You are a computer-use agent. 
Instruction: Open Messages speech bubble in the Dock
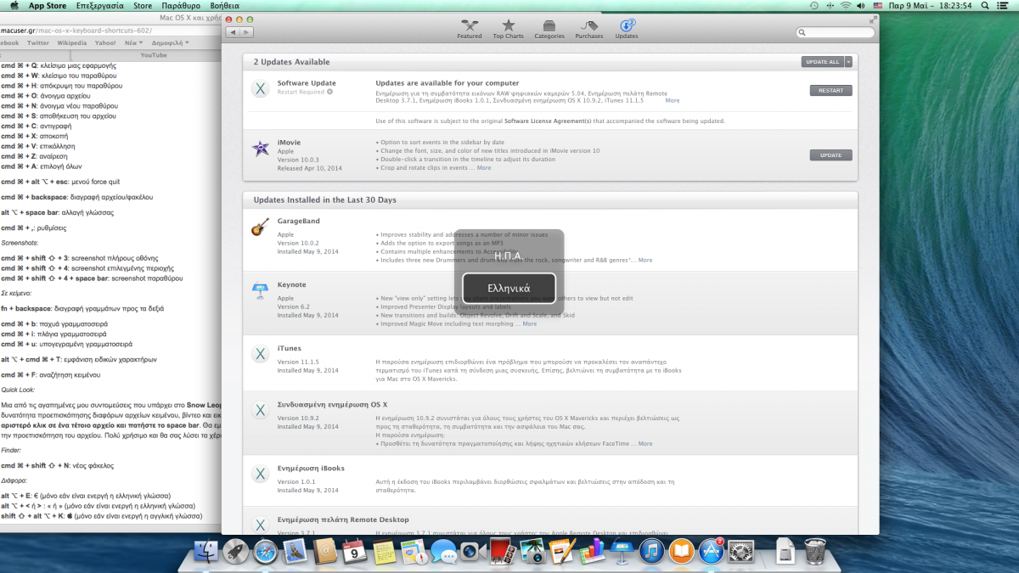443,553
